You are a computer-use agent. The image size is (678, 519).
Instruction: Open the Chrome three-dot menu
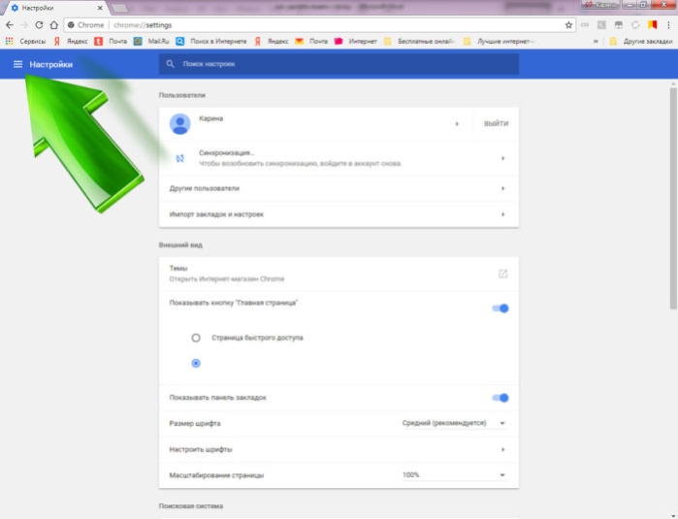click(x=668, y=25)
